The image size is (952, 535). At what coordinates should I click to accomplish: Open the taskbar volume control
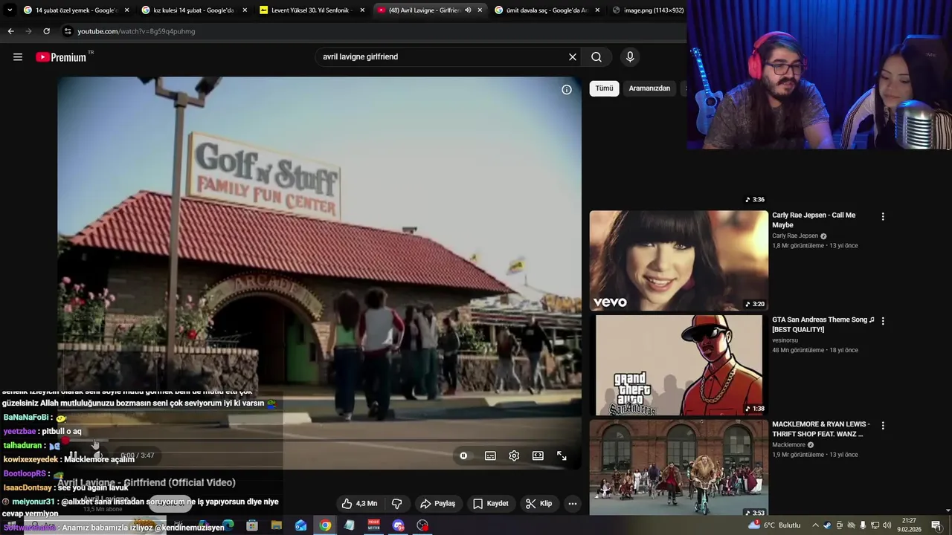[887, 525]
